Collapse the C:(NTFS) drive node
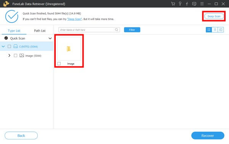This screenshot has width=229, height=144. pyautogui.click(x=3, y=46)
